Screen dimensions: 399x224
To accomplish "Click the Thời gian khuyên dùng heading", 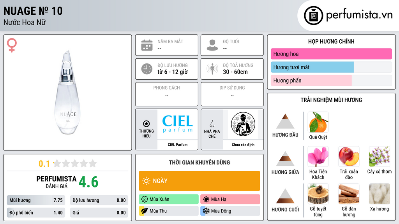I will coord(199,162).
